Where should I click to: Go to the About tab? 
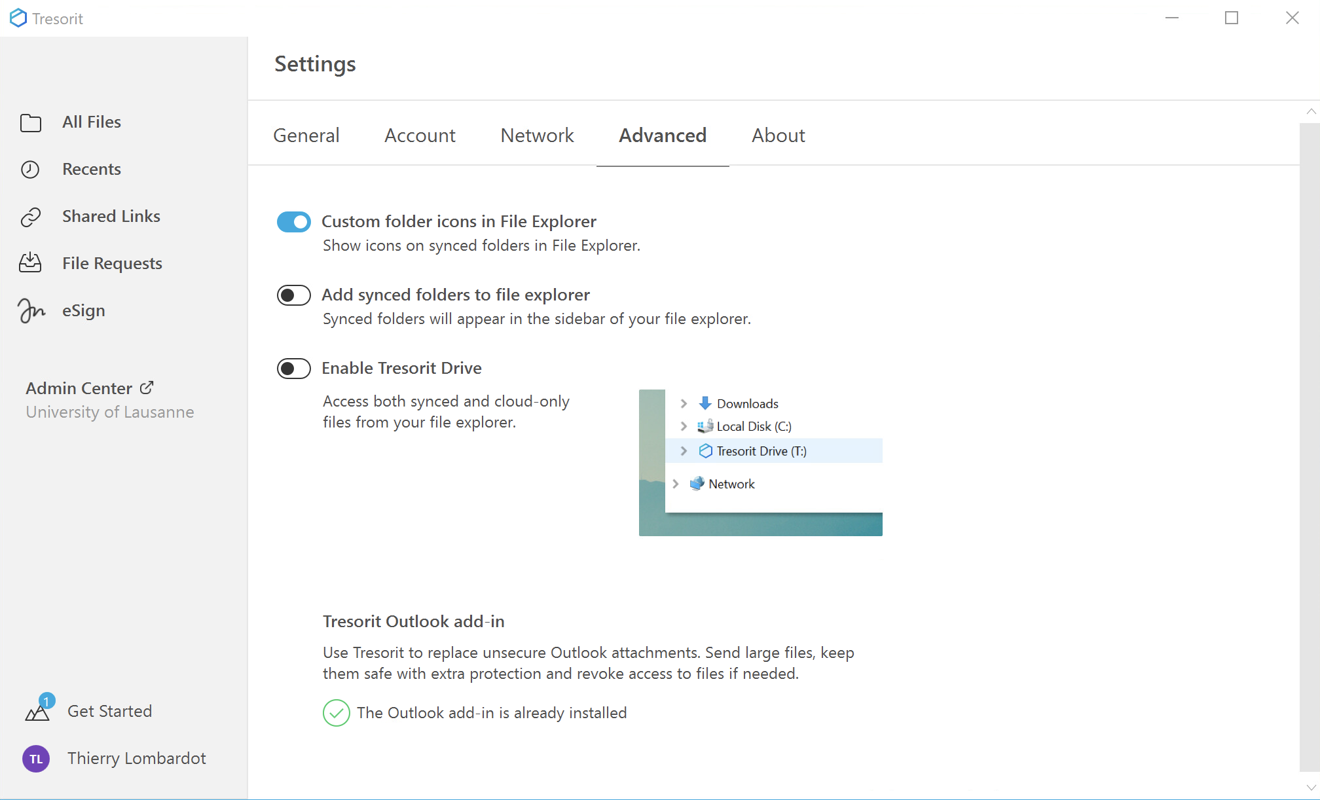pos(778,136)
